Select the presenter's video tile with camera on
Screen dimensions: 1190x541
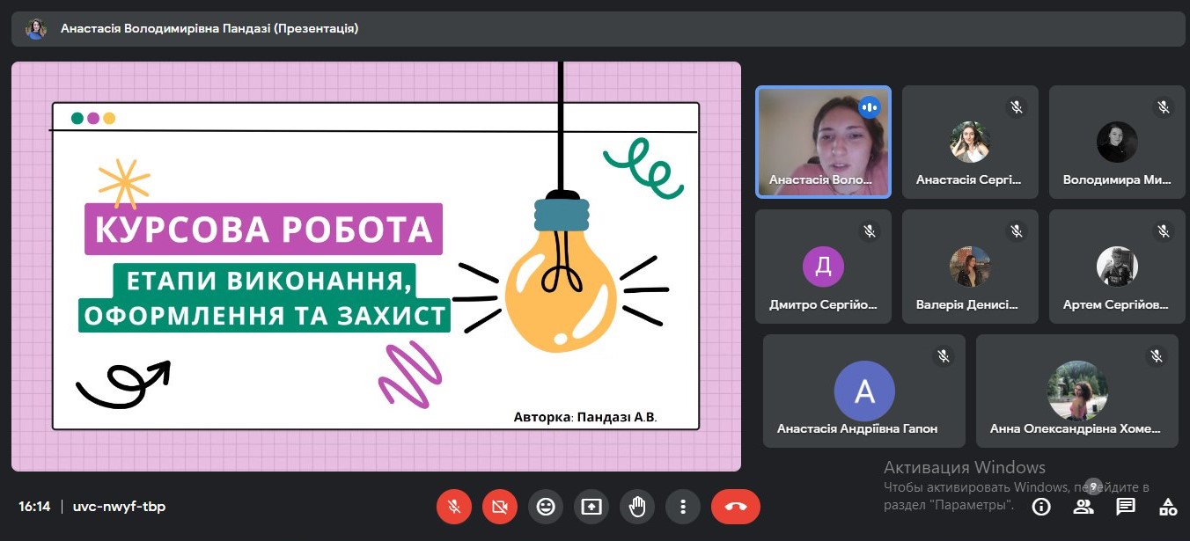click(823, 142)
